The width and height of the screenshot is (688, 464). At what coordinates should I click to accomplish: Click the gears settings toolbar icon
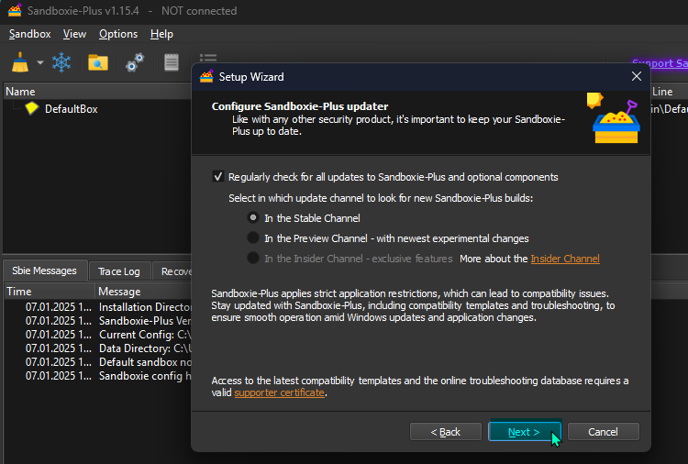click(135, 62)
